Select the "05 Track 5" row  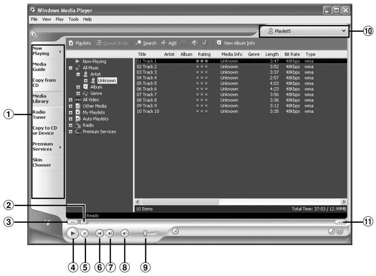coord(241,83)
